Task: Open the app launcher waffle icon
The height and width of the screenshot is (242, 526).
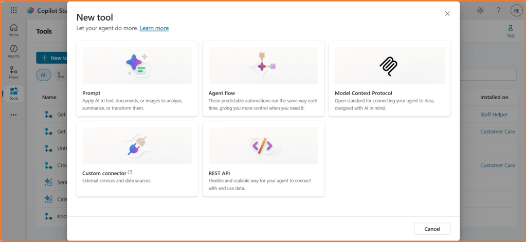Action: 13,10
